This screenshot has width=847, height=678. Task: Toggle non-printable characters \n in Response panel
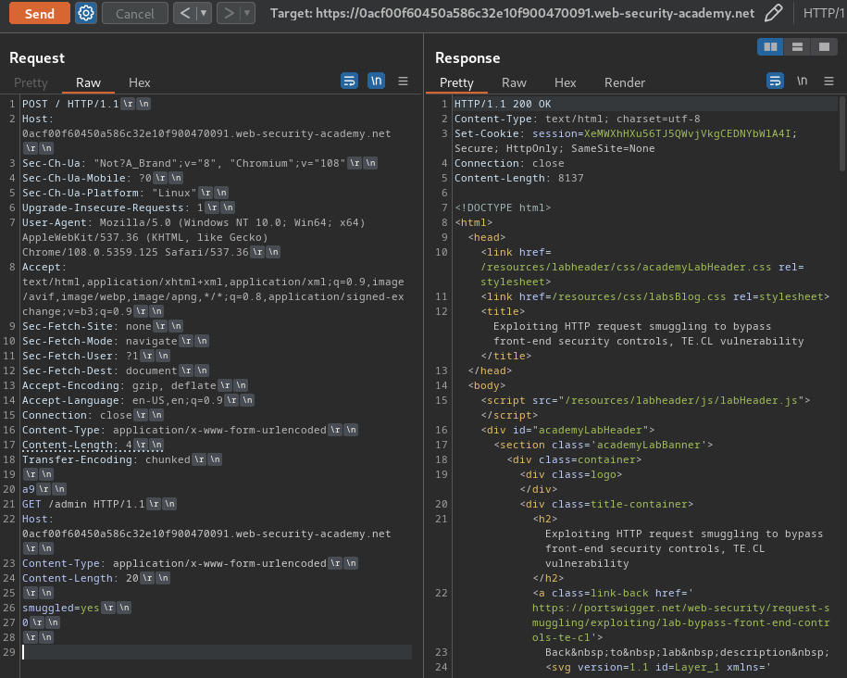[x=803, y=82]
